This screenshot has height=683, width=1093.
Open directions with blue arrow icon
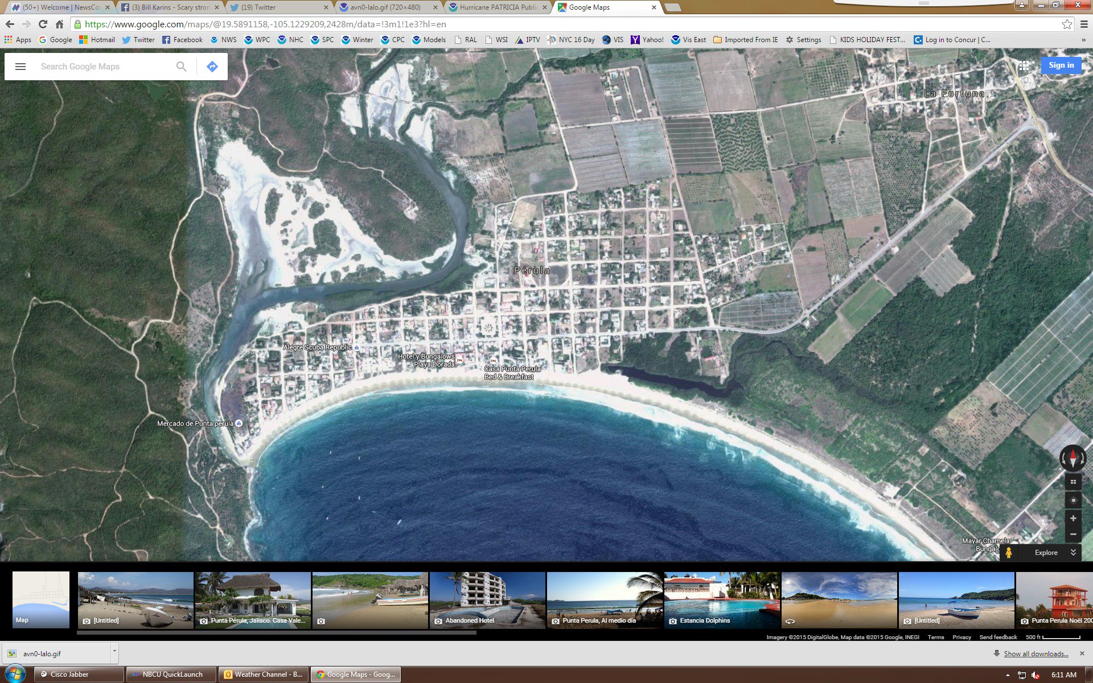[x=212, y=67]
